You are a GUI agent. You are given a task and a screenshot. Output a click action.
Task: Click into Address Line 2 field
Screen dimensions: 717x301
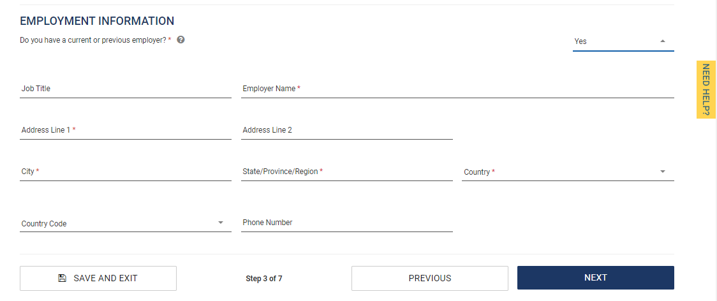tap(346, 131)
